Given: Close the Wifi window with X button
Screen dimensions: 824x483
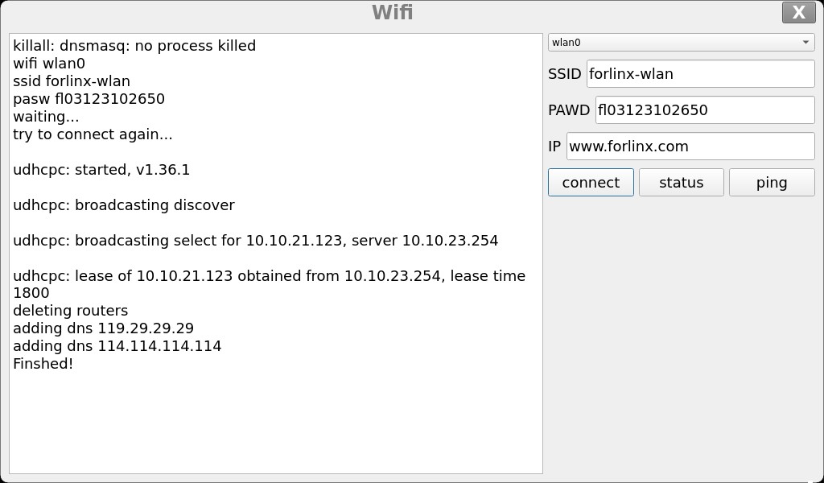Looking at the screenshot, I should click(x=798, y=12).
